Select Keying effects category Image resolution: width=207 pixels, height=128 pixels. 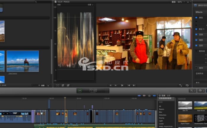click(161, 118)
